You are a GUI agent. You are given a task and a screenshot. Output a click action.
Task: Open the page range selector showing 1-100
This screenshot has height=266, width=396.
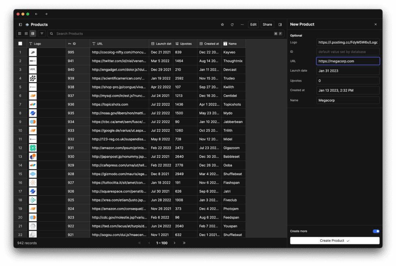162,242
